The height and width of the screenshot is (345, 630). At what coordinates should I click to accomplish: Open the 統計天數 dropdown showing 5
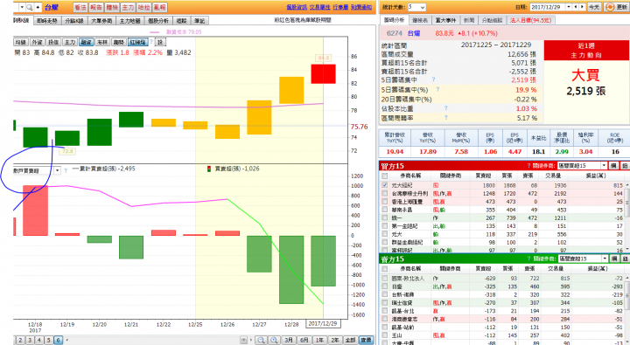point(416,7)
